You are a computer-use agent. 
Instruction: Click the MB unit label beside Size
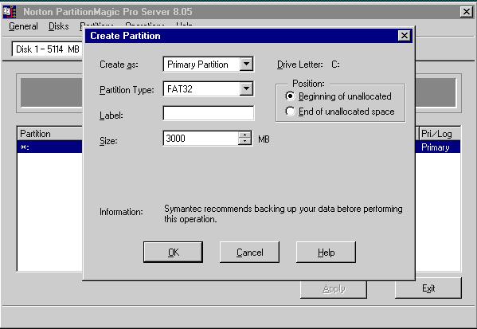click(264, 139)
